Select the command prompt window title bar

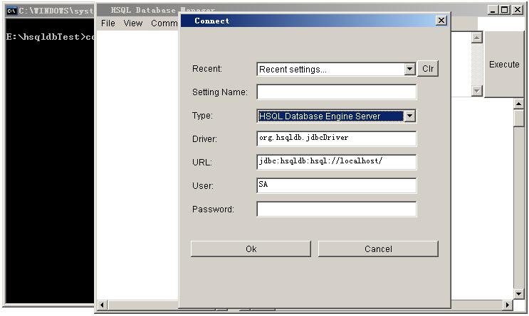[x=49, y=11]
